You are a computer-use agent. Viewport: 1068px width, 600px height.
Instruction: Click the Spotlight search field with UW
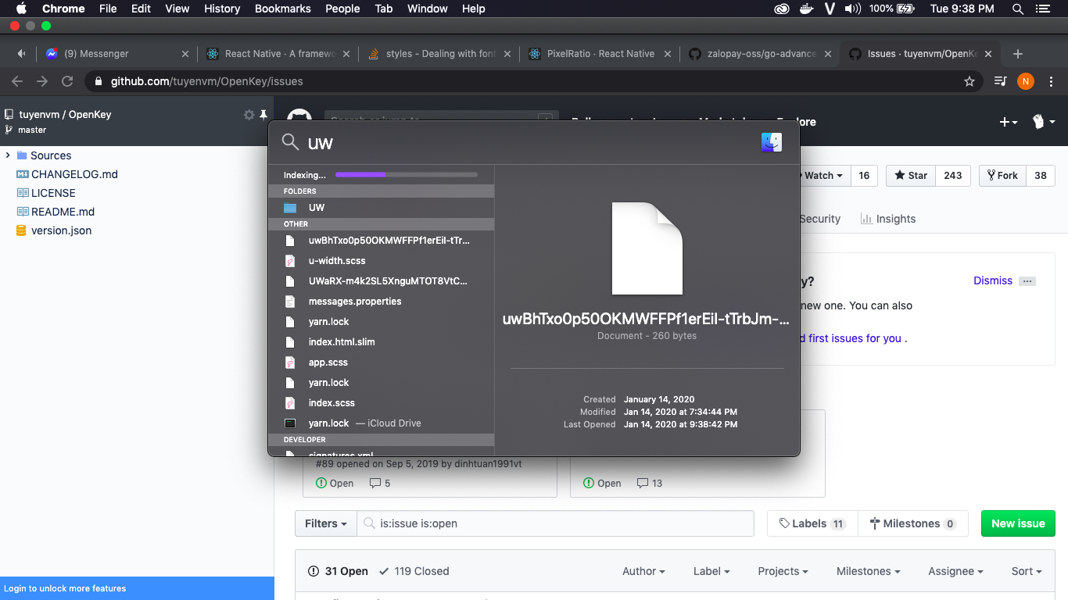coord(528,142)
